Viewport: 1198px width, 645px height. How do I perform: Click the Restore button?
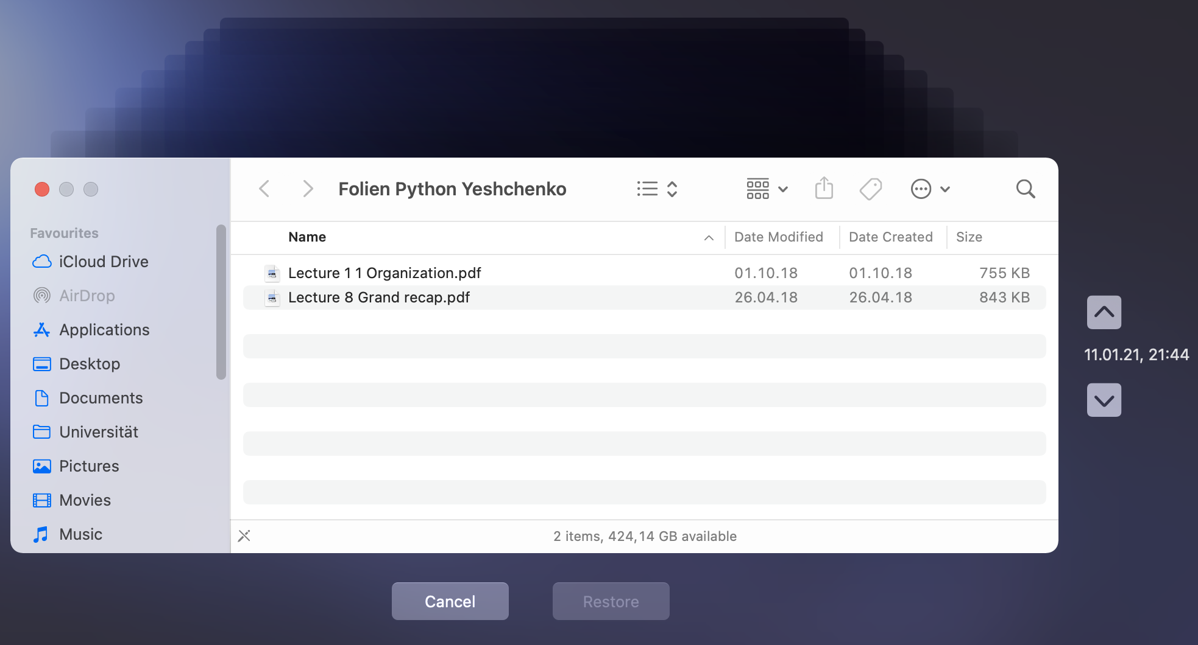click(611, 601)
